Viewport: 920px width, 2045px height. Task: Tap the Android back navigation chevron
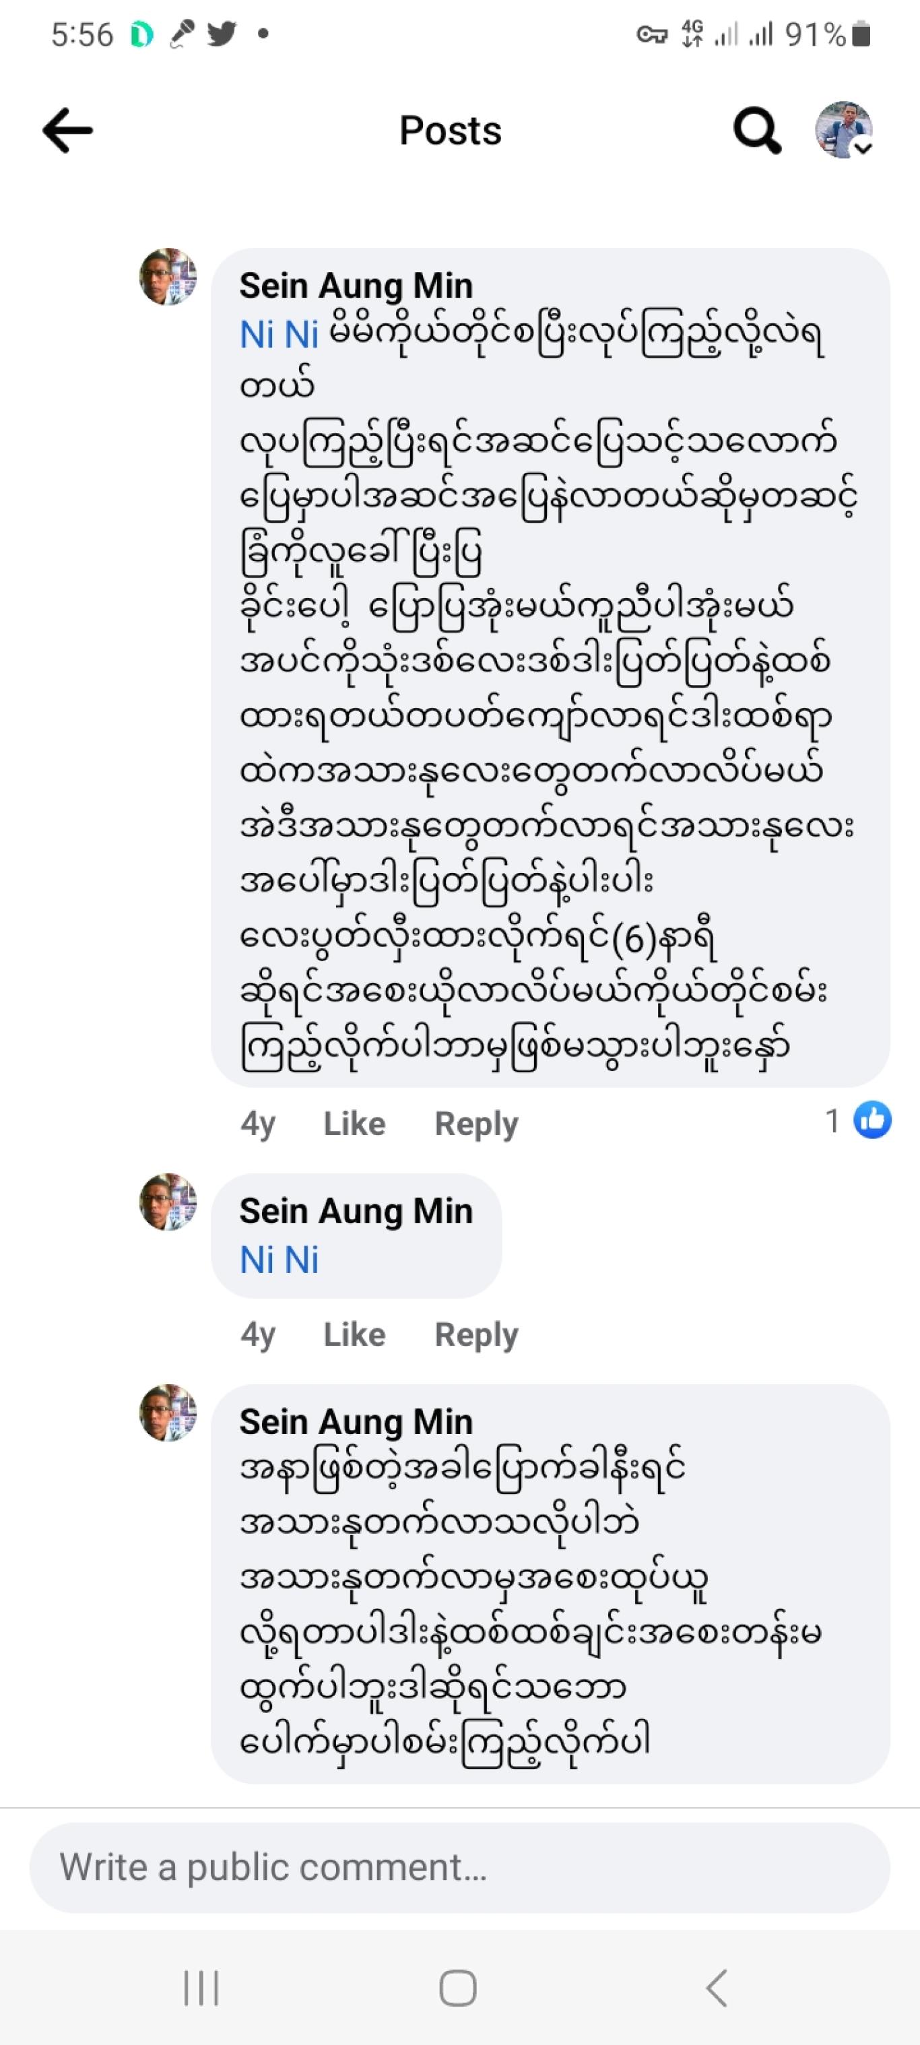(x=716, y=1988)
